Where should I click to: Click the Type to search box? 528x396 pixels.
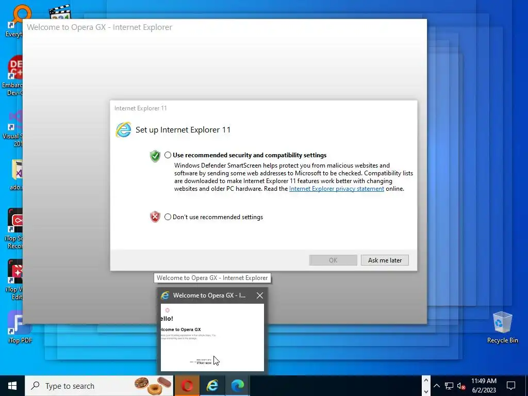[x=99, y=386]
